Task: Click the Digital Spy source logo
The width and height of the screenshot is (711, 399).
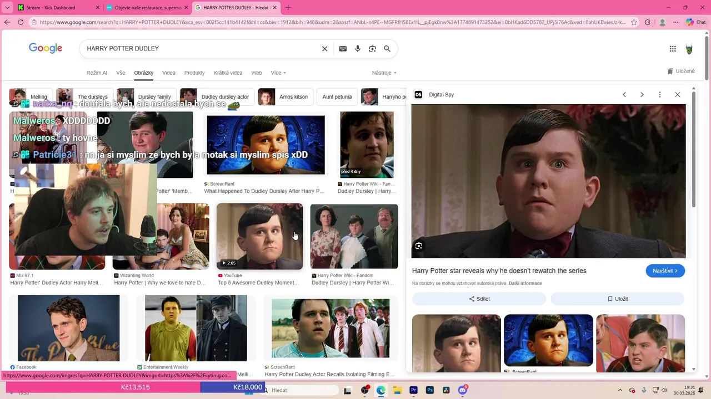Action: (x=419, y=95)
